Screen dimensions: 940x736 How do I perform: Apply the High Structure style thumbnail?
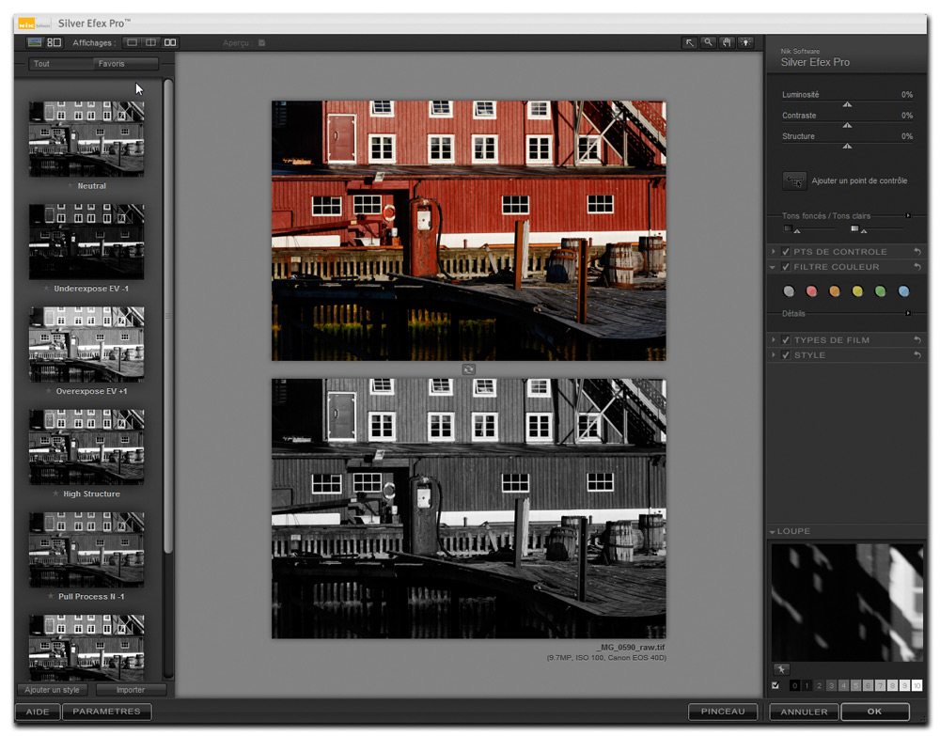(x=86, y=447)
